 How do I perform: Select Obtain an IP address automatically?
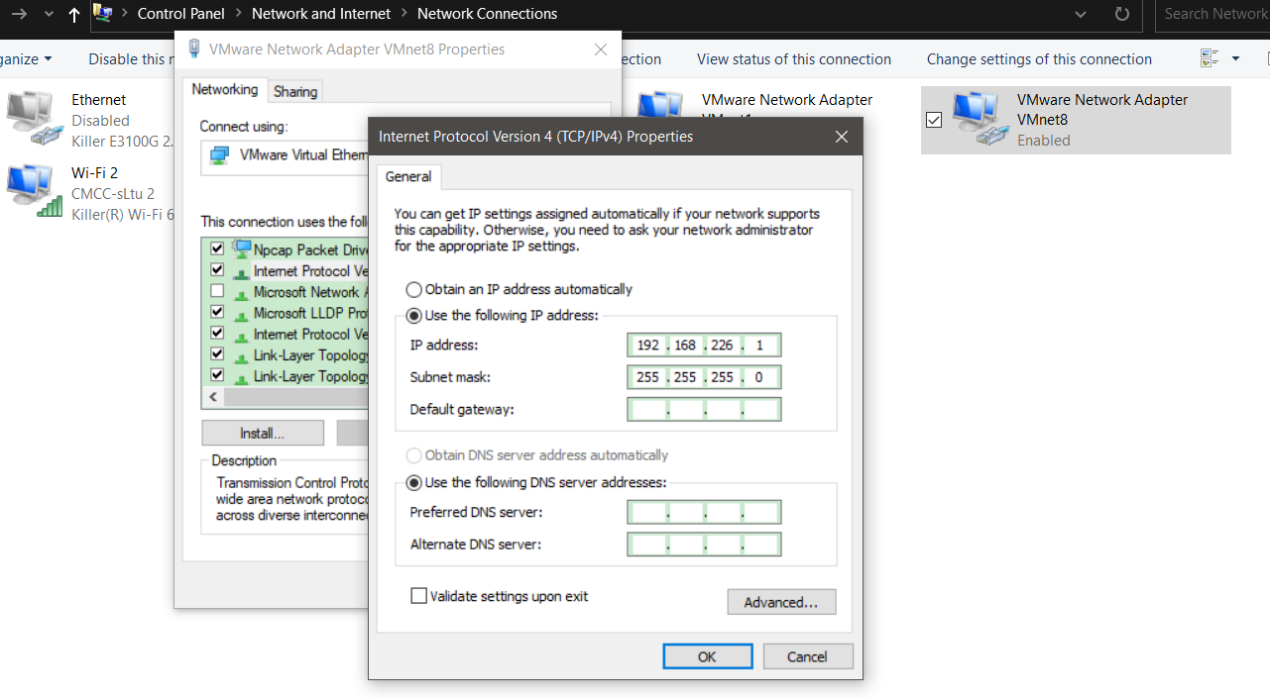pos(413,290)
